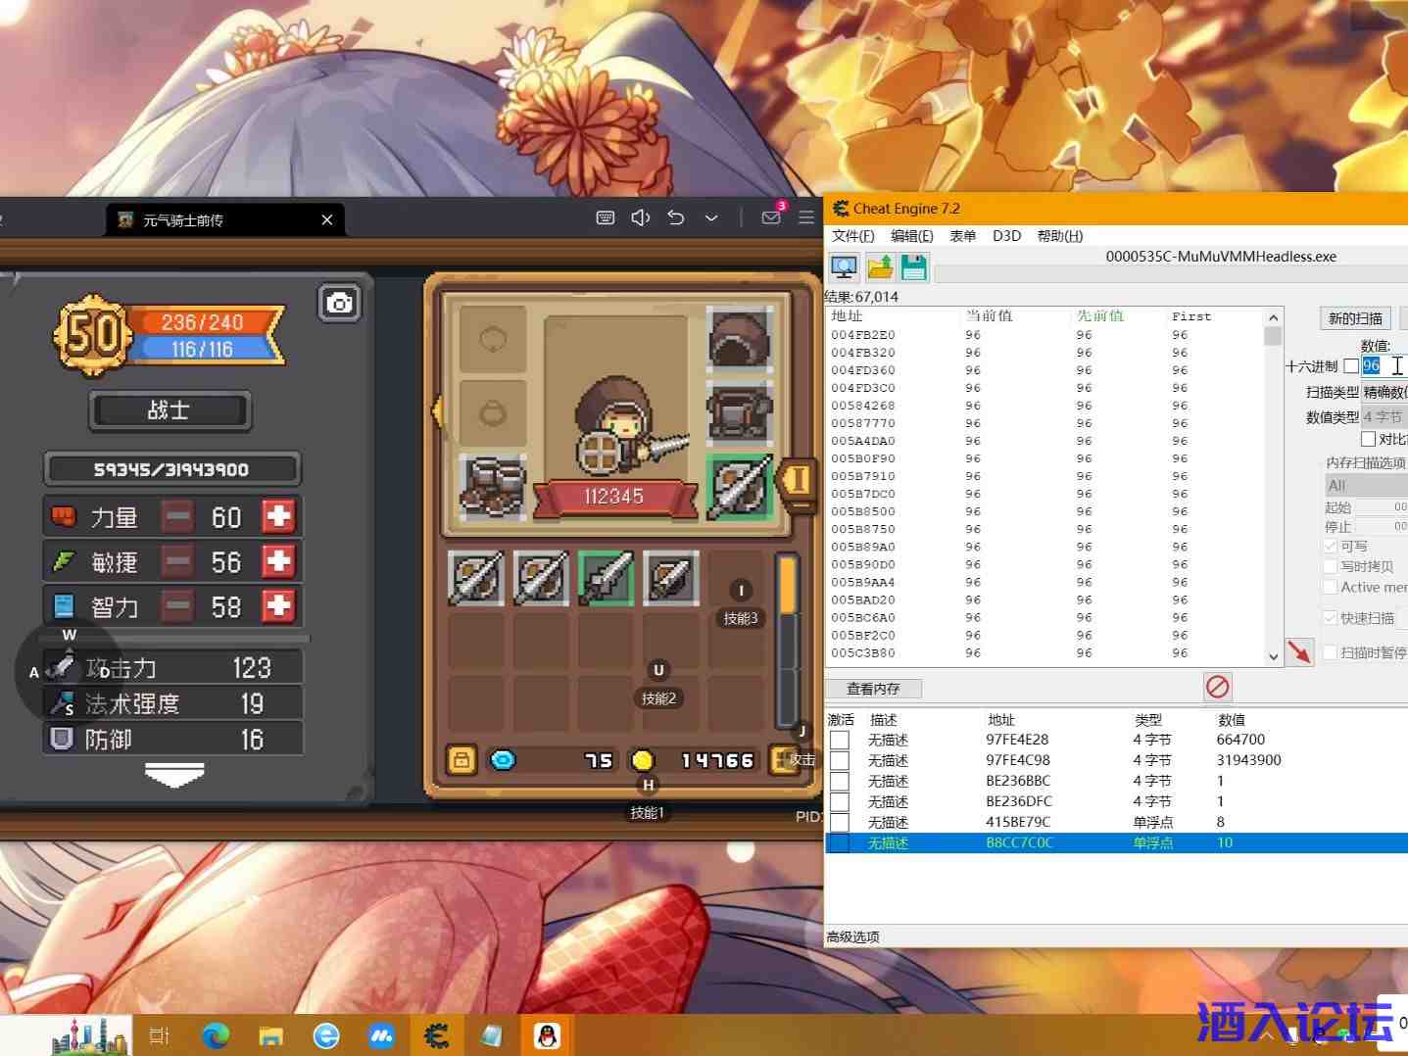The height and width of the screenshot is (1056, 1408).
Task: Click the camera screenshot icon in game
Action: coord(339,304)
